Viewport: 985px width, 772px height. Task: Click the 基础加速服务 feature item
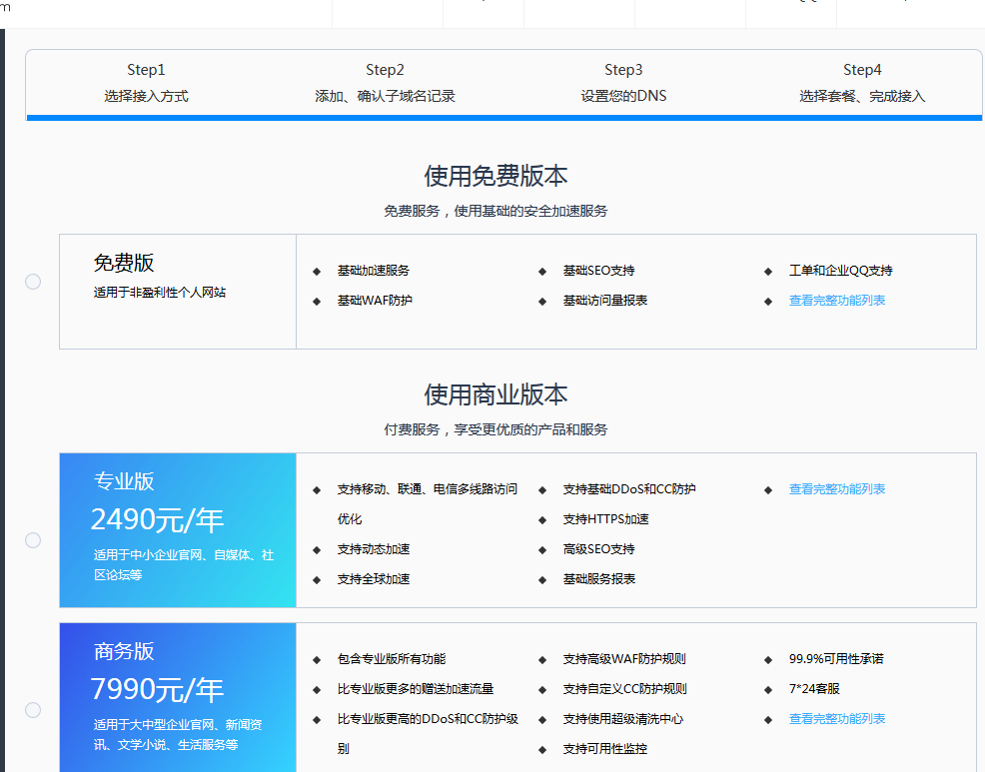373,271
